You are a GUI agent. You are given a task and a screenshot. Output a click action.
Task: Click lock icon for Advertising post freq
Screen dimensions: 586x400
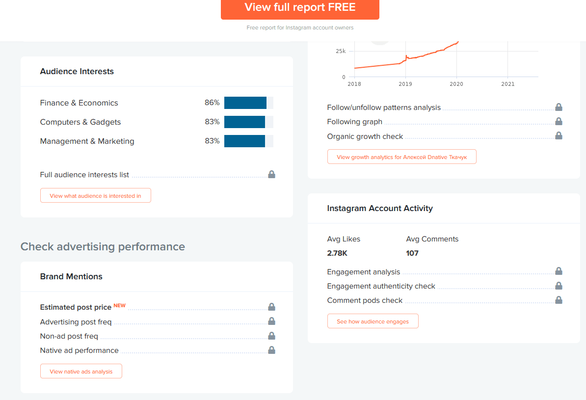272,321
